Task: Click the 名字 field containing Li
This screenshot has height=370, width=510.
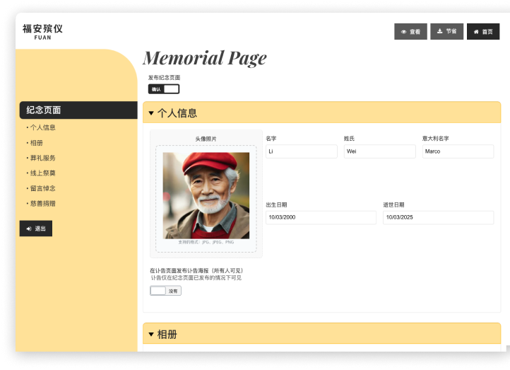Action: pyautogui.click(x=302, y=151)
